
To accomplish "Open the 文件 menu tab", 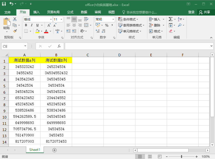I will tap(8, 12).
